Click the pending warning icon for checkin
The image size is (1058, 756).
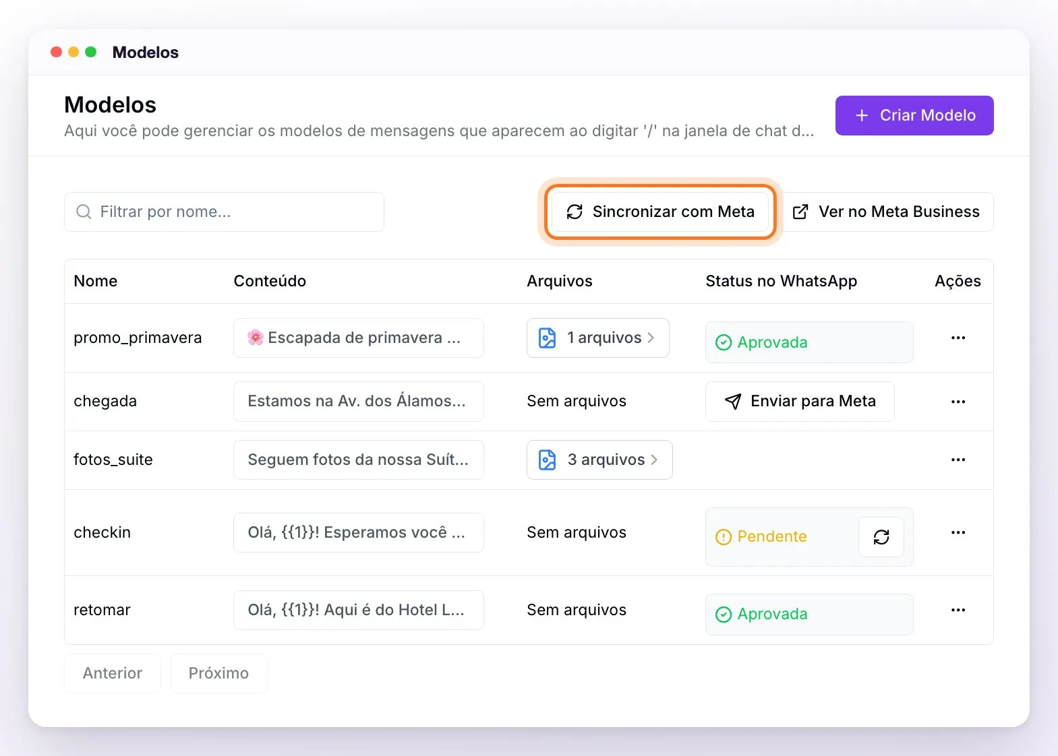(x=724, y=537)
